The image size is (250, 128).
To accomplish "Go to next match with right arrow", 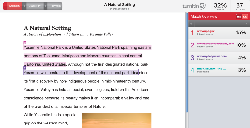I will (x=246, y=24).
